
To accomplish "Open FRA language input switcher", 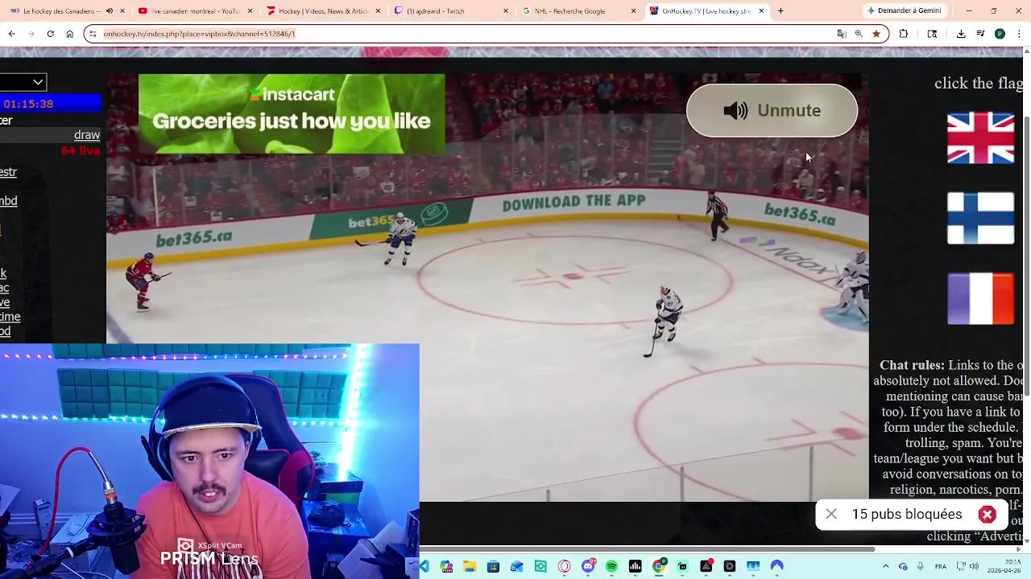I will [x=941, y=566].
